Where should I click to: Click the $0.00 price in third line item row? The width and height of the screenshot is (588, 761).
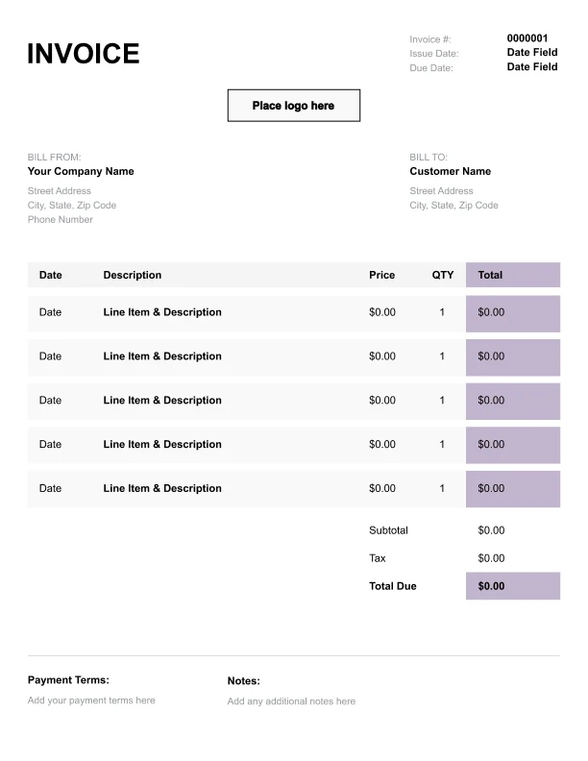tap(382, 401)
